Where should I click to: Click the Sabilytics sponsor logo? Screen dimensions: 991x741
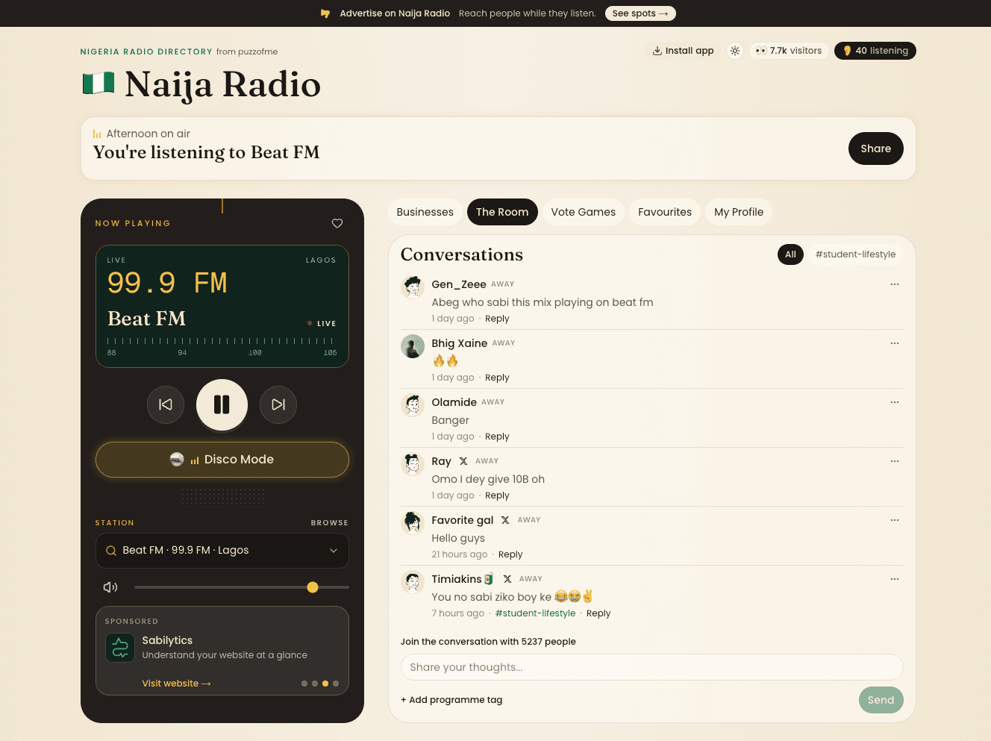[120, 648]
